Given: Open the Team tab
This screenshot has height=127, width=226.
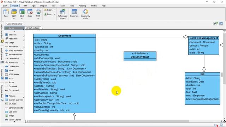Looking at the screenshot, I should [x=63, y=6].
